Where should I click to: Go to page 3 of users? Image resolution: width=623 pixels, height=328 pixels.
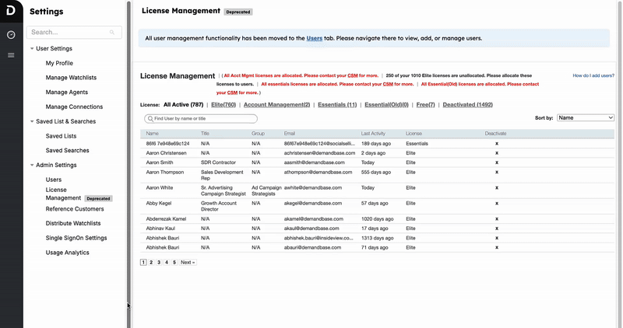click(159, 263)
